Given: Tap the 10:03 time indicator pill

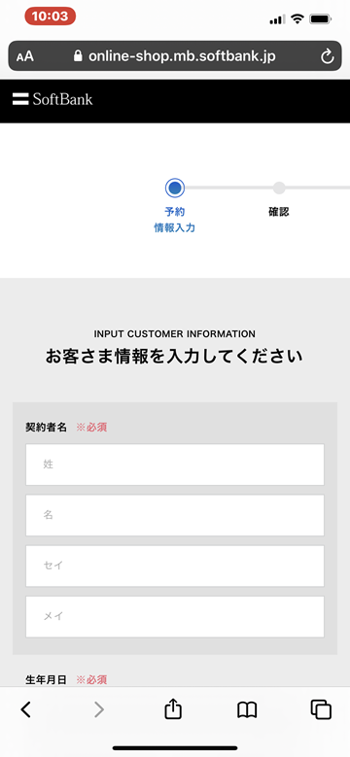Looking at the screenshot, I should pos(51,17).
